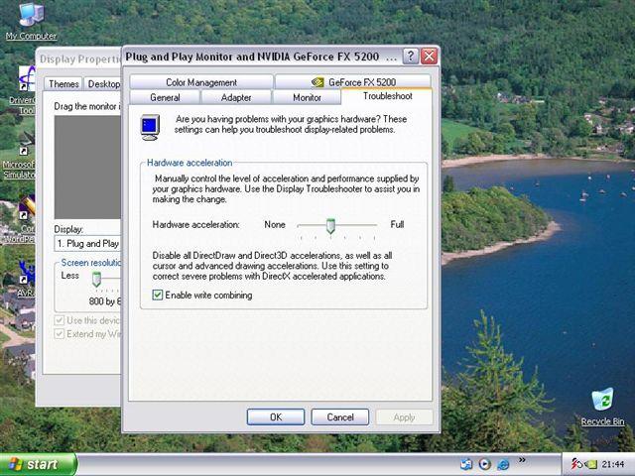Image resolution: width=635 pixels, height=476 pixels.
Task: Switch to the GeForce FX 5200 tab
Action: point(353,82)
